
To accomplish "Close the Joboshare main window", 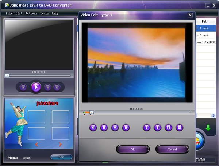I will tap(214, 5).
